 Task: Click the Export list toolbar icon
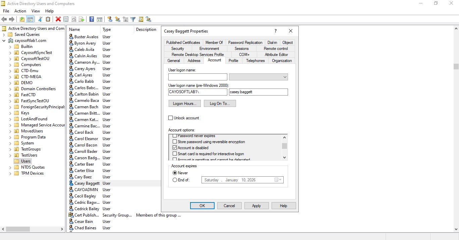pos(81,19)
